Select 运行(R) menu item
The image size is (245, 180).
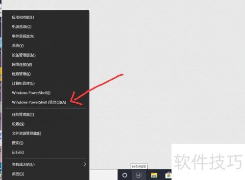point(18,152)
